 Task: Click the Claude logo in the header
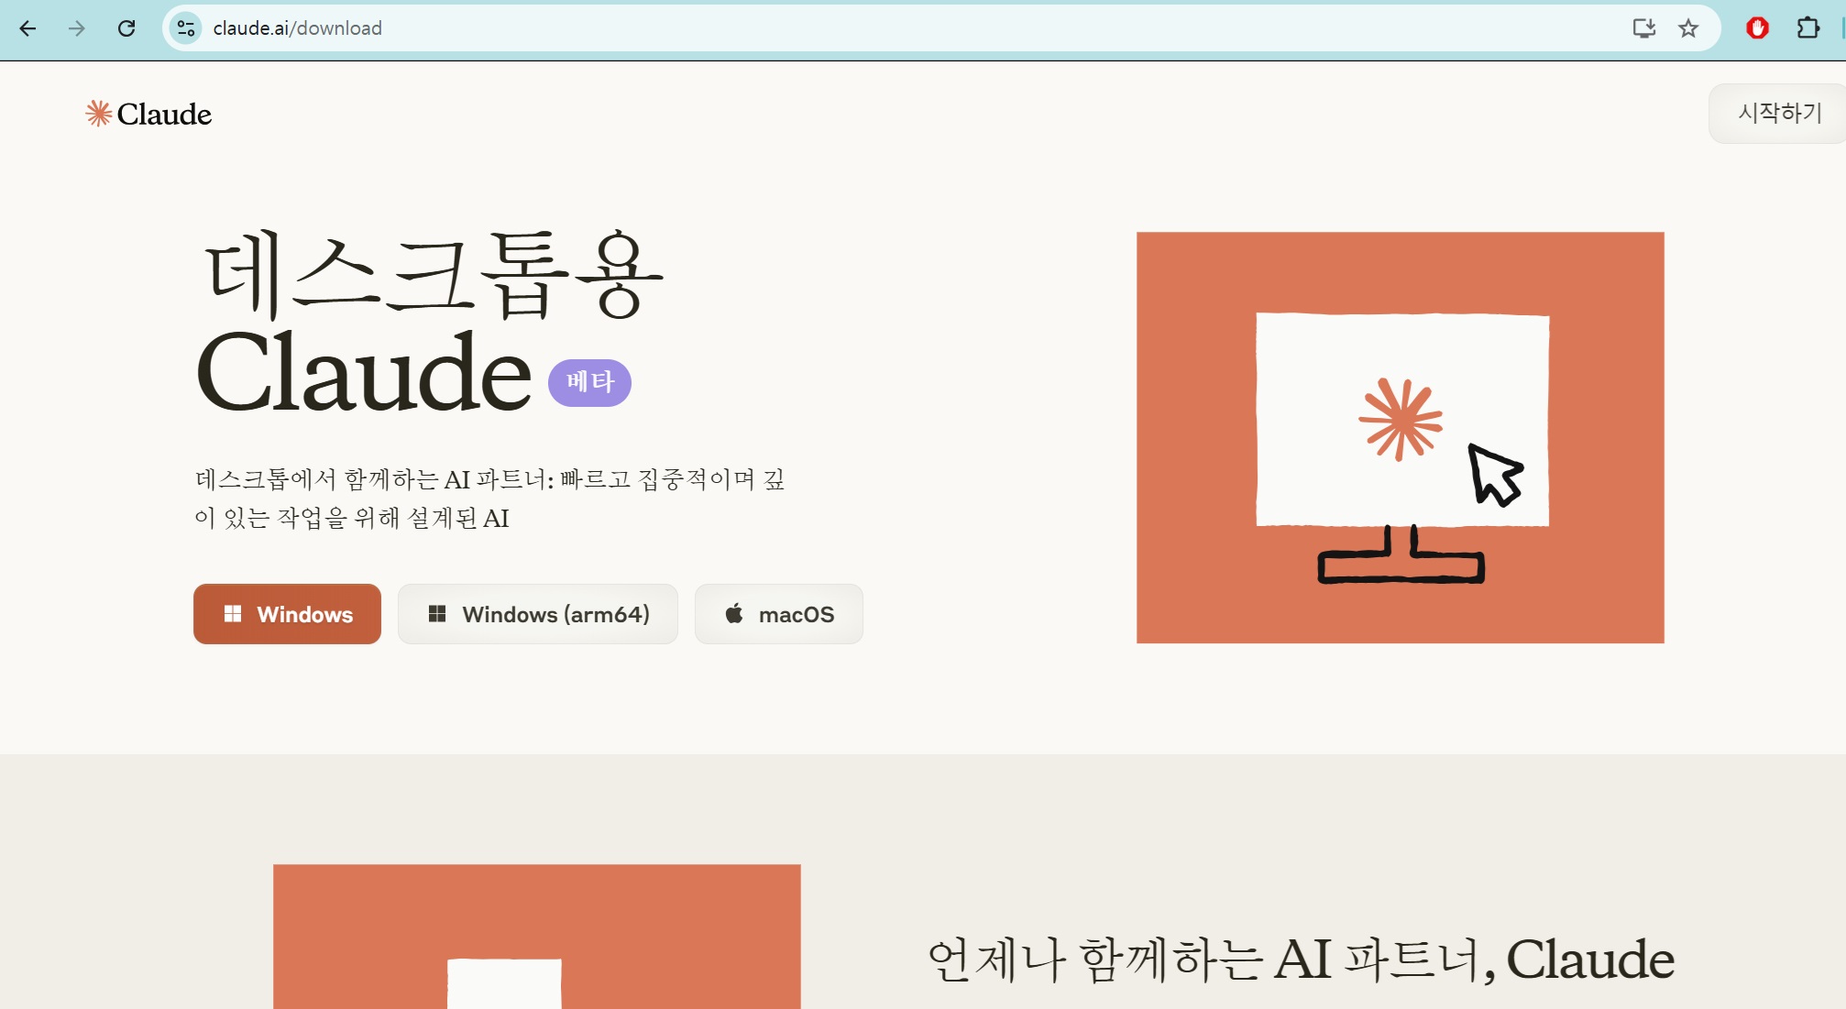(x=148, y=114)
